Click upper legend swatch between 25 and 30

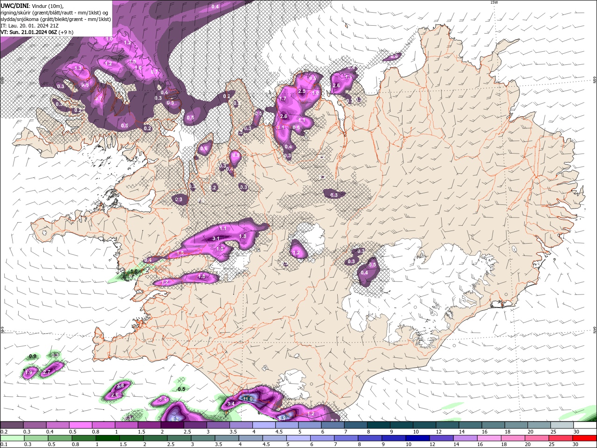(562, 425)
